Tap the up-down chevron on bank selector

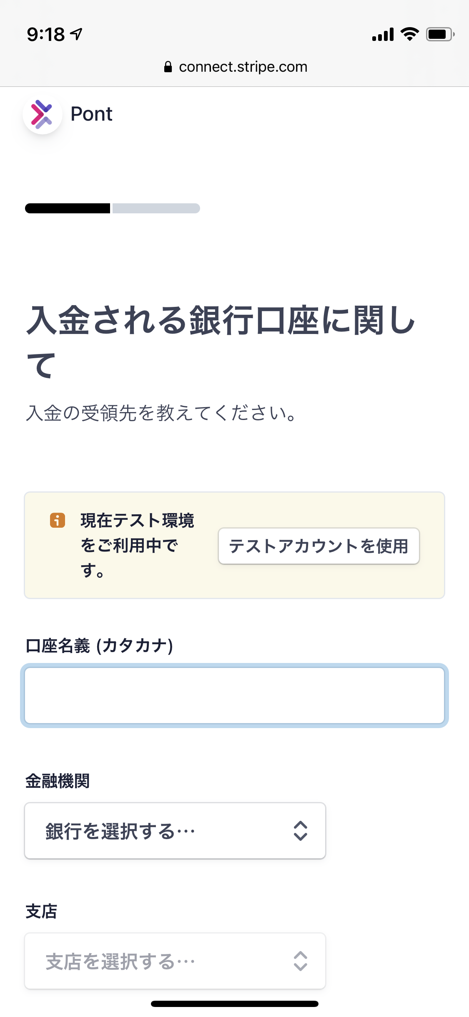pos(301,831)
